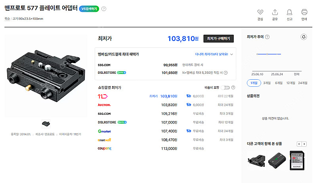
Task: Click delivery truck icon in Gmarket row
Action: coord(189,131)
